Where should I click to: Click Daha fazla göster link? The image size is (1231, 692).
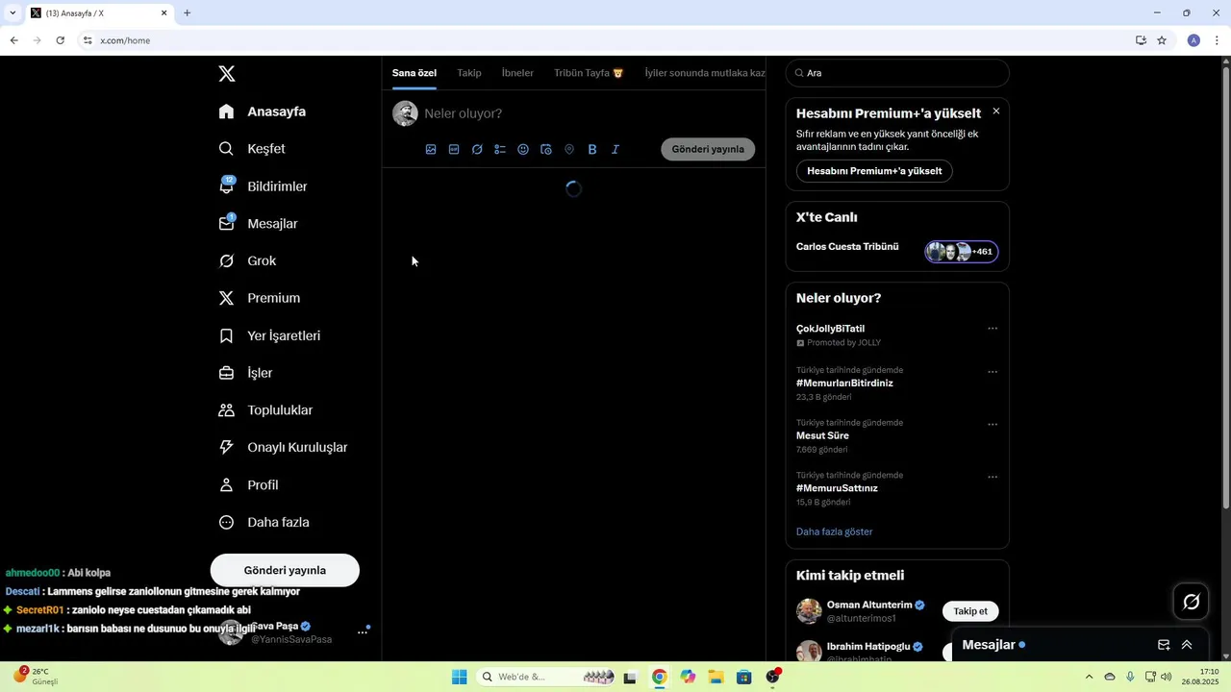point(834,531)
